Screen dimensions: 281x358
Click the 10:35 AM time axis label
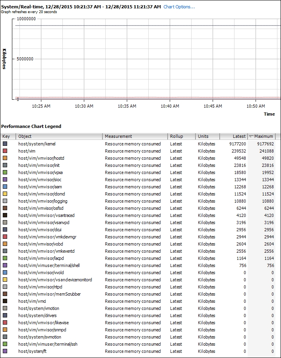click(x=127, y=106)
